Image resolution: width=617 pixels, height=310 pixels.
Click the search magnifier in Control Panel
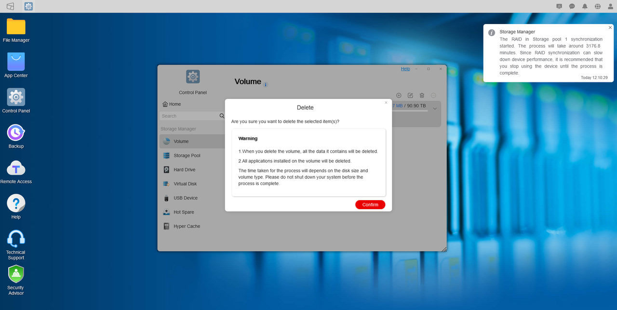[x=222, y=116]
